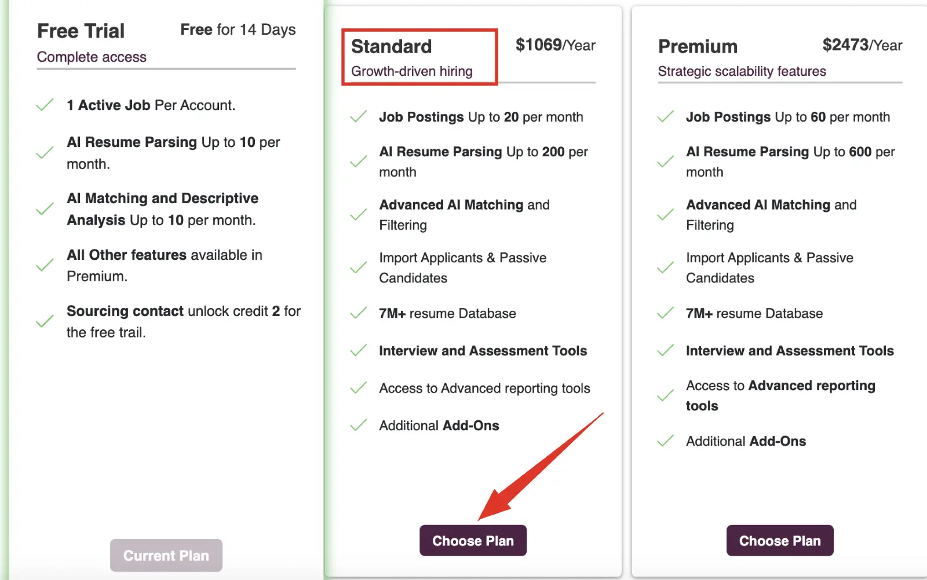Click the $2473/Year price label
Image resolution: width=927 pixels, height=580 pixels.
coord(862,45)
